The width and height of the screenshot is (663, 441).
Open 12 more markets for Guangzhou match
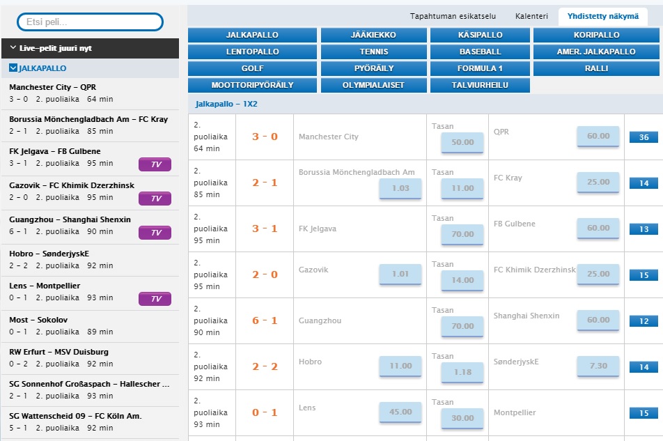tap(643, 321)
